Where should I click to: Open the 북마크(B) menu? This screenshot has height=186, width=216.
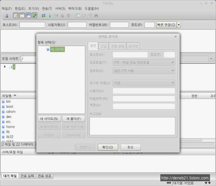[75, 9]
